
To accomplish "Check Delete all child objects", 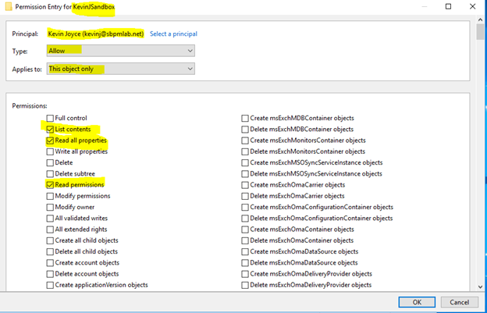I will point(50,251).
